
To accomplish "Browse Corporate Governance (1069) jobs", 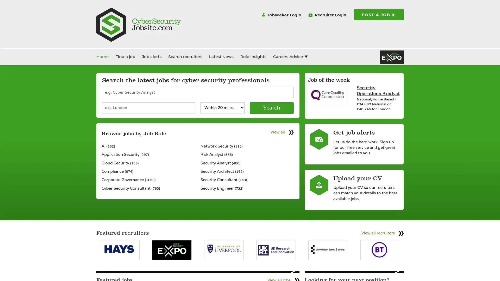I will click(x=128, y=180).
